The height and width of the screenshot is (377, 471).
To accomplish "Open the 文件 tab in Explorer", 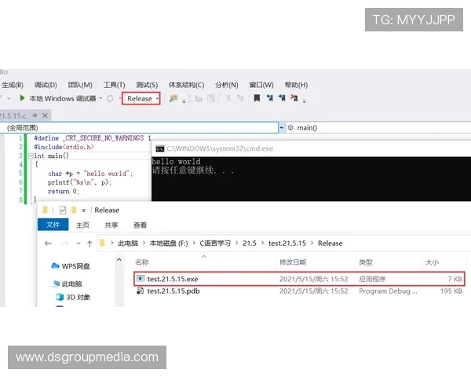I will pos(53,225).
